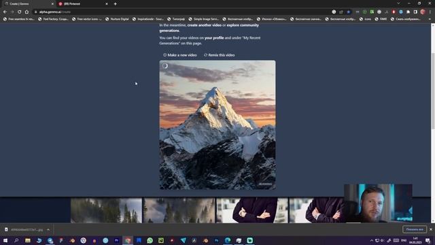Image resolution: width=435 pixels, height=245 pixels.
Task: Open the Chrome profile avatar
Action: (x=423, y=12)
